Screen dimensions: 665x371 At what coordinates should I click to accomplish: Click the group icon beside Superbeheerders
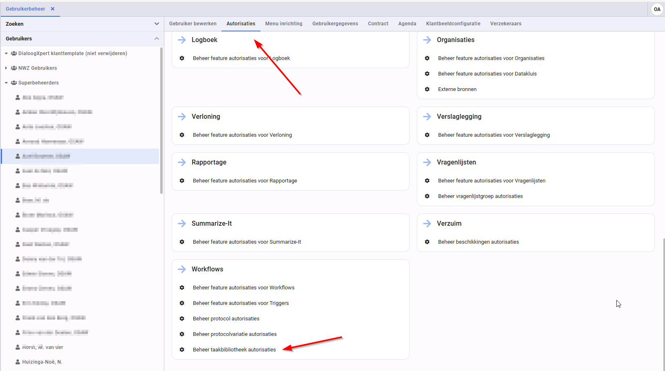pyautogui.click(x=14, y=83)
